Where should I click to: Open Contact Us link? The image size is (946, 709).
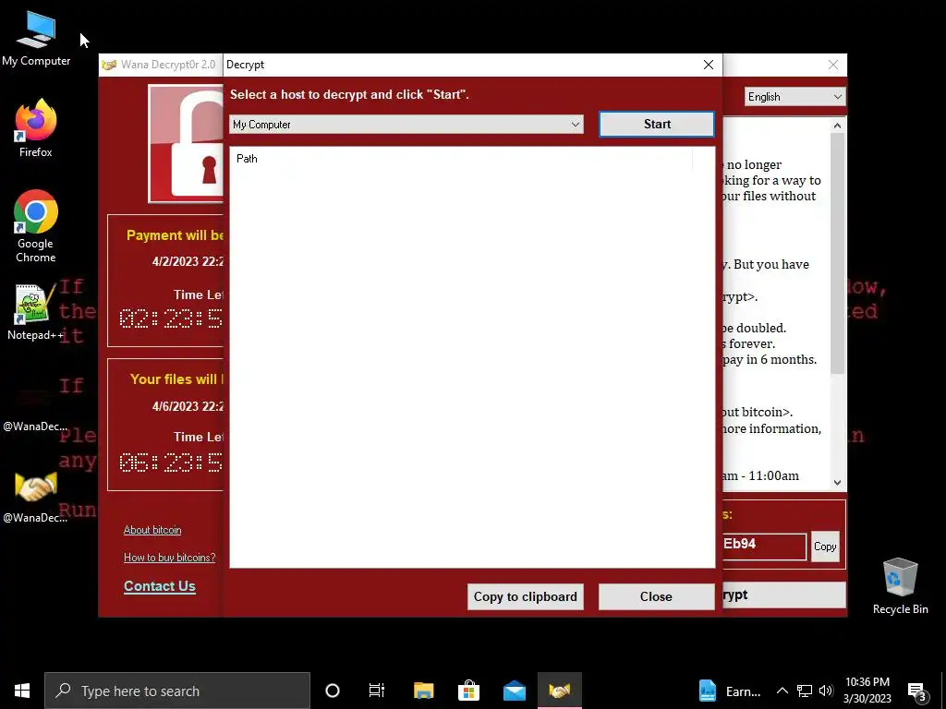pyautogui.click(x=159, y=586)
